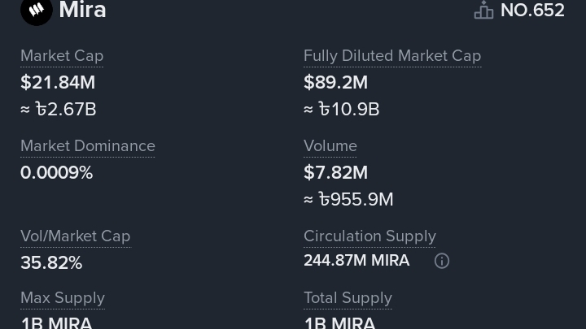586x329 pixels.
Task: Open Circulation Supply info icon
Action: [442, 261]
